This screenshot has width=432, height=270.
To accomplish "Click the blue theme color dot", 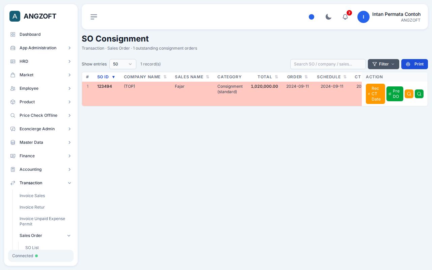I will pos(312,17).
